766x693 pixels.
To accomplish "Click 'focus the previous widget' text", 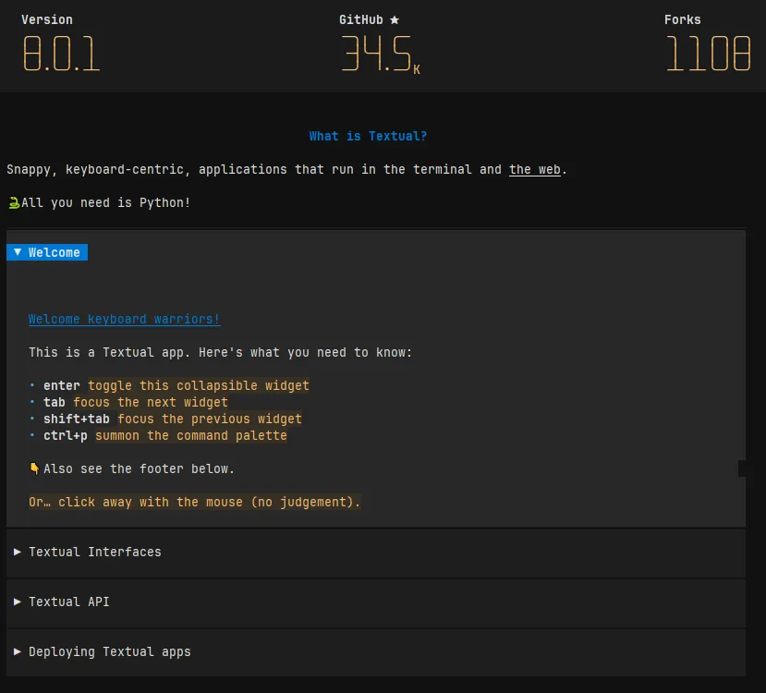I will [210, 419].
